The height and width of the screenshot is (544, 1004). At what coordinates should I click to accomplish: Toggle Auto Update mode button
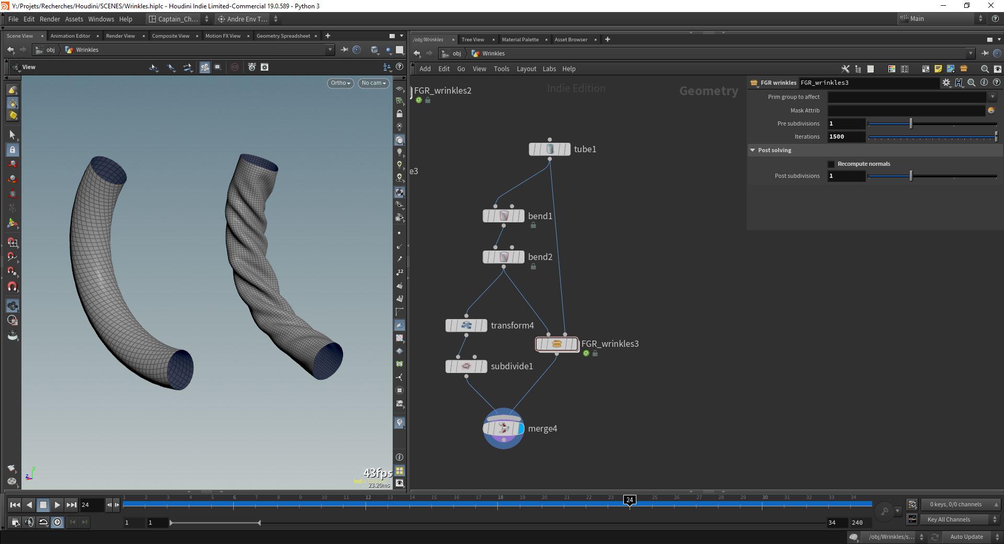(966, 537)
